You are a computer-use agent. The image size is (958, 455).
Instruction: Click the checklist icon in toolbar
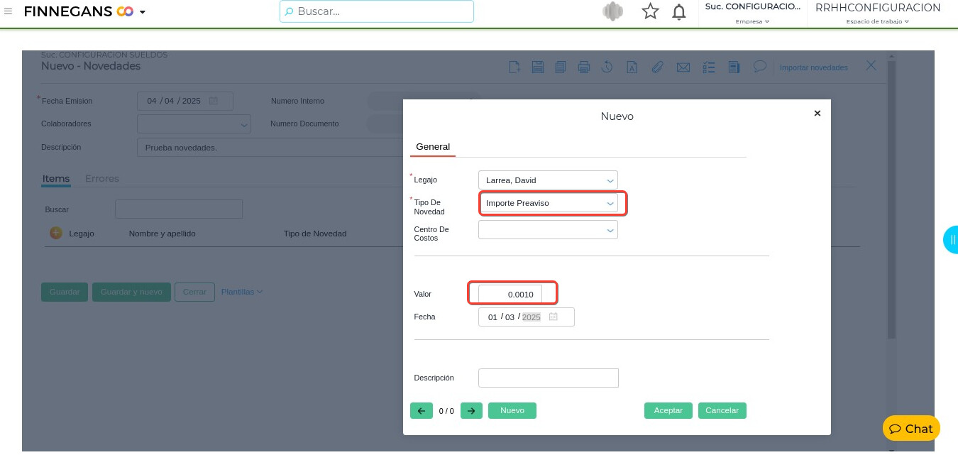(x=708, y=67)
